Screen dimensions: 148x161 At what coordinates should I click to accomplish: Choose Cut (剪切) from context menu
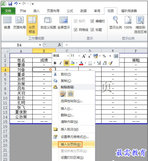pyautogui.click(x=74, y=74)
